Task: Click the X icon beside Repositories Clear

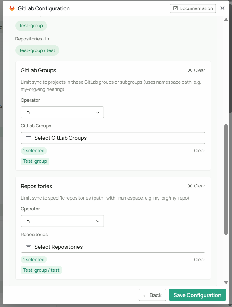Action: pos(190,186)
